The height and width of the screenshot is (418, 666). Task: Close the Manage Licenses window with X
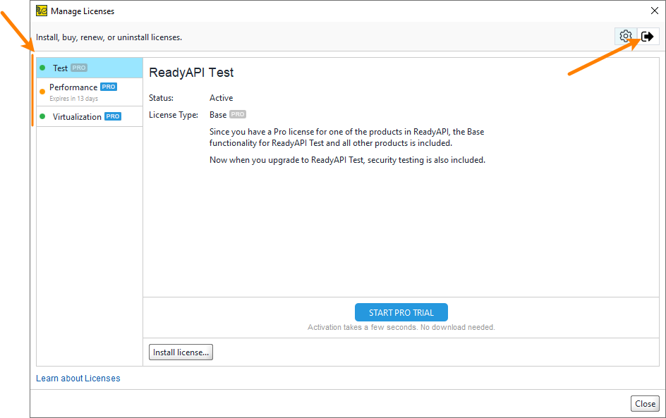point(653,11)
